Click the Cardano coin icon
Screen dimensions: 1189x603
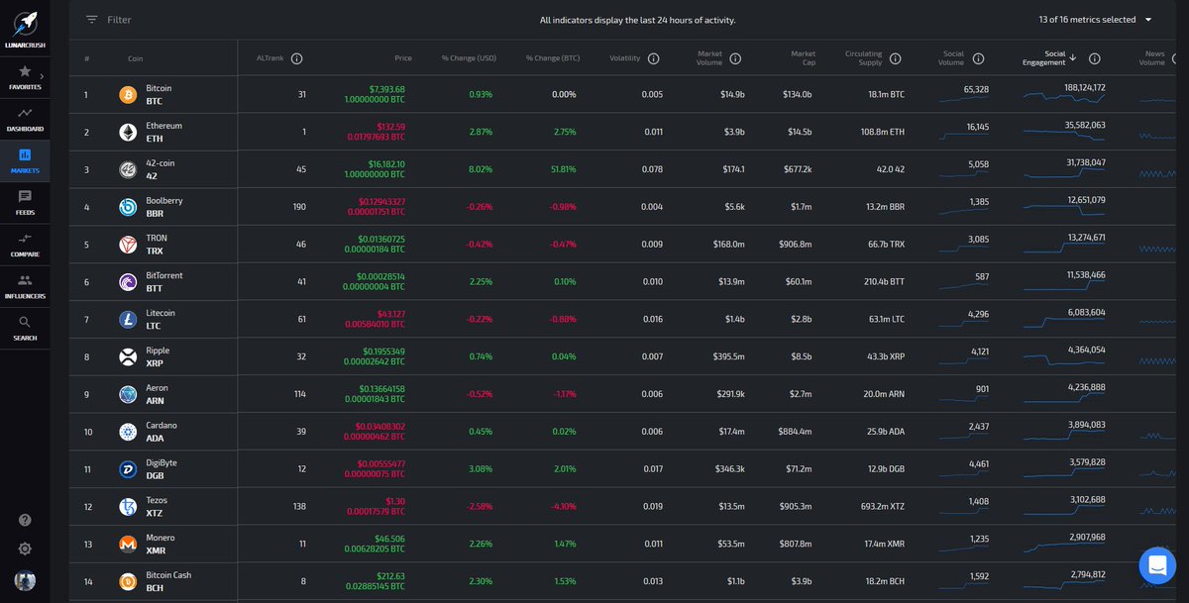pyautogui.click(x=128, y=432)
